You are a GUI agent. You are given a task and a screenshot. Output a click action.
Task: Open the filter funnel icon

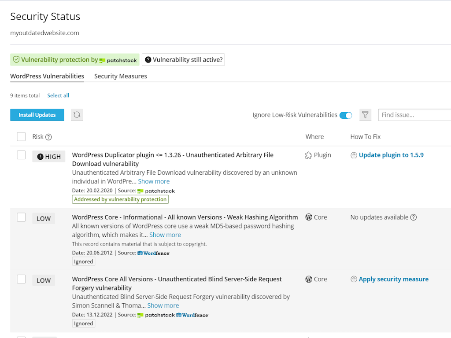point(365,115)
